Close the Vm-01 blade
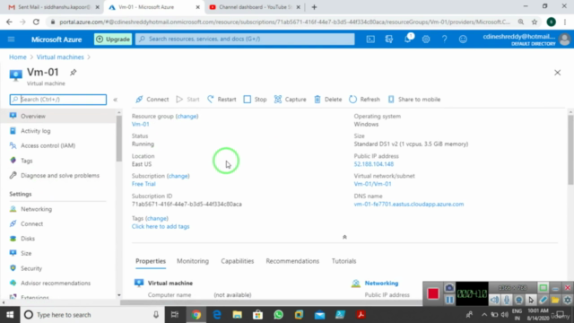 tap(557, 73)
